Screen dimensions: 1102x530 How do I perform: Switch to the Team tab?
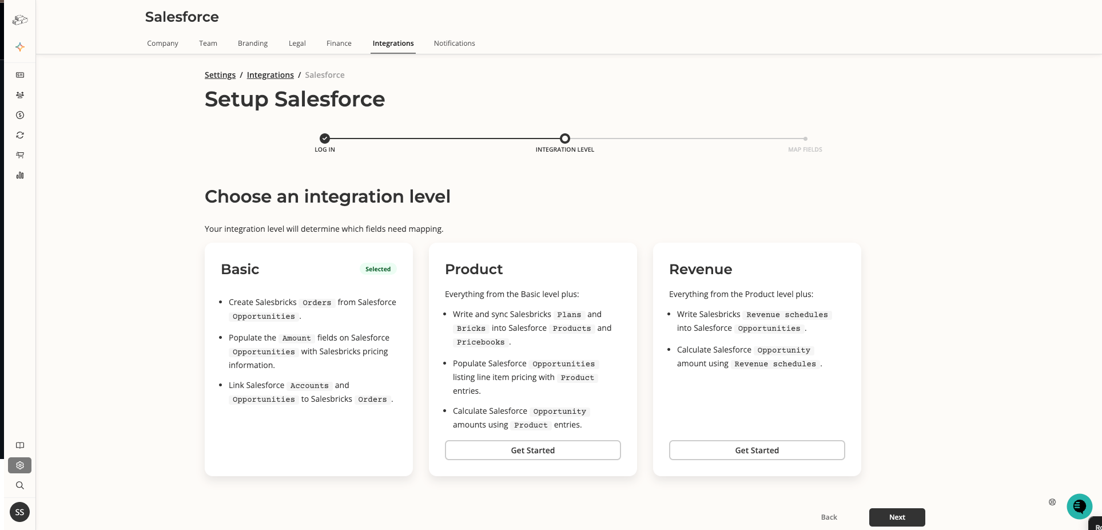pyautogui.click(x=208, y=43)
